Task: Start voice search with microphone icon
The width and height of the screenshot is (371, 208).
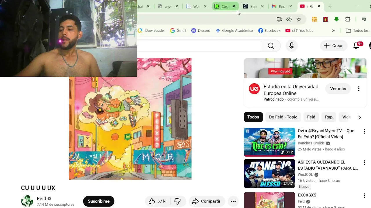Action: tap(292, 46)
